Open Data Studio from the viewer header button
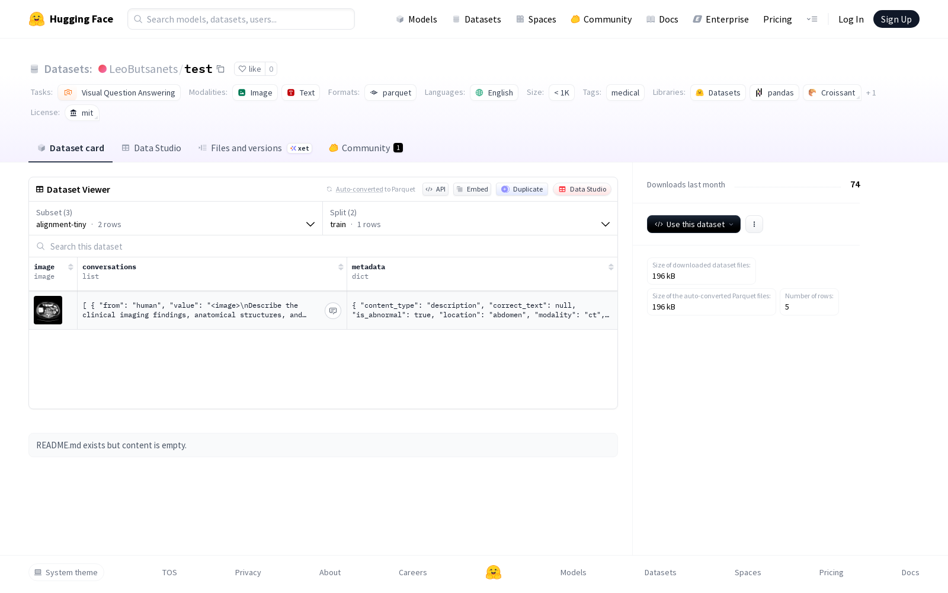Image resolution: width=948 pixels, height=593 pixels. tap(582, 189)
